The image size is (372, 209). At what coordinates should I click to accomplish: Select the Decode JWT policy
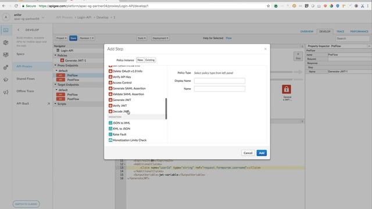(x=119, y=111)
